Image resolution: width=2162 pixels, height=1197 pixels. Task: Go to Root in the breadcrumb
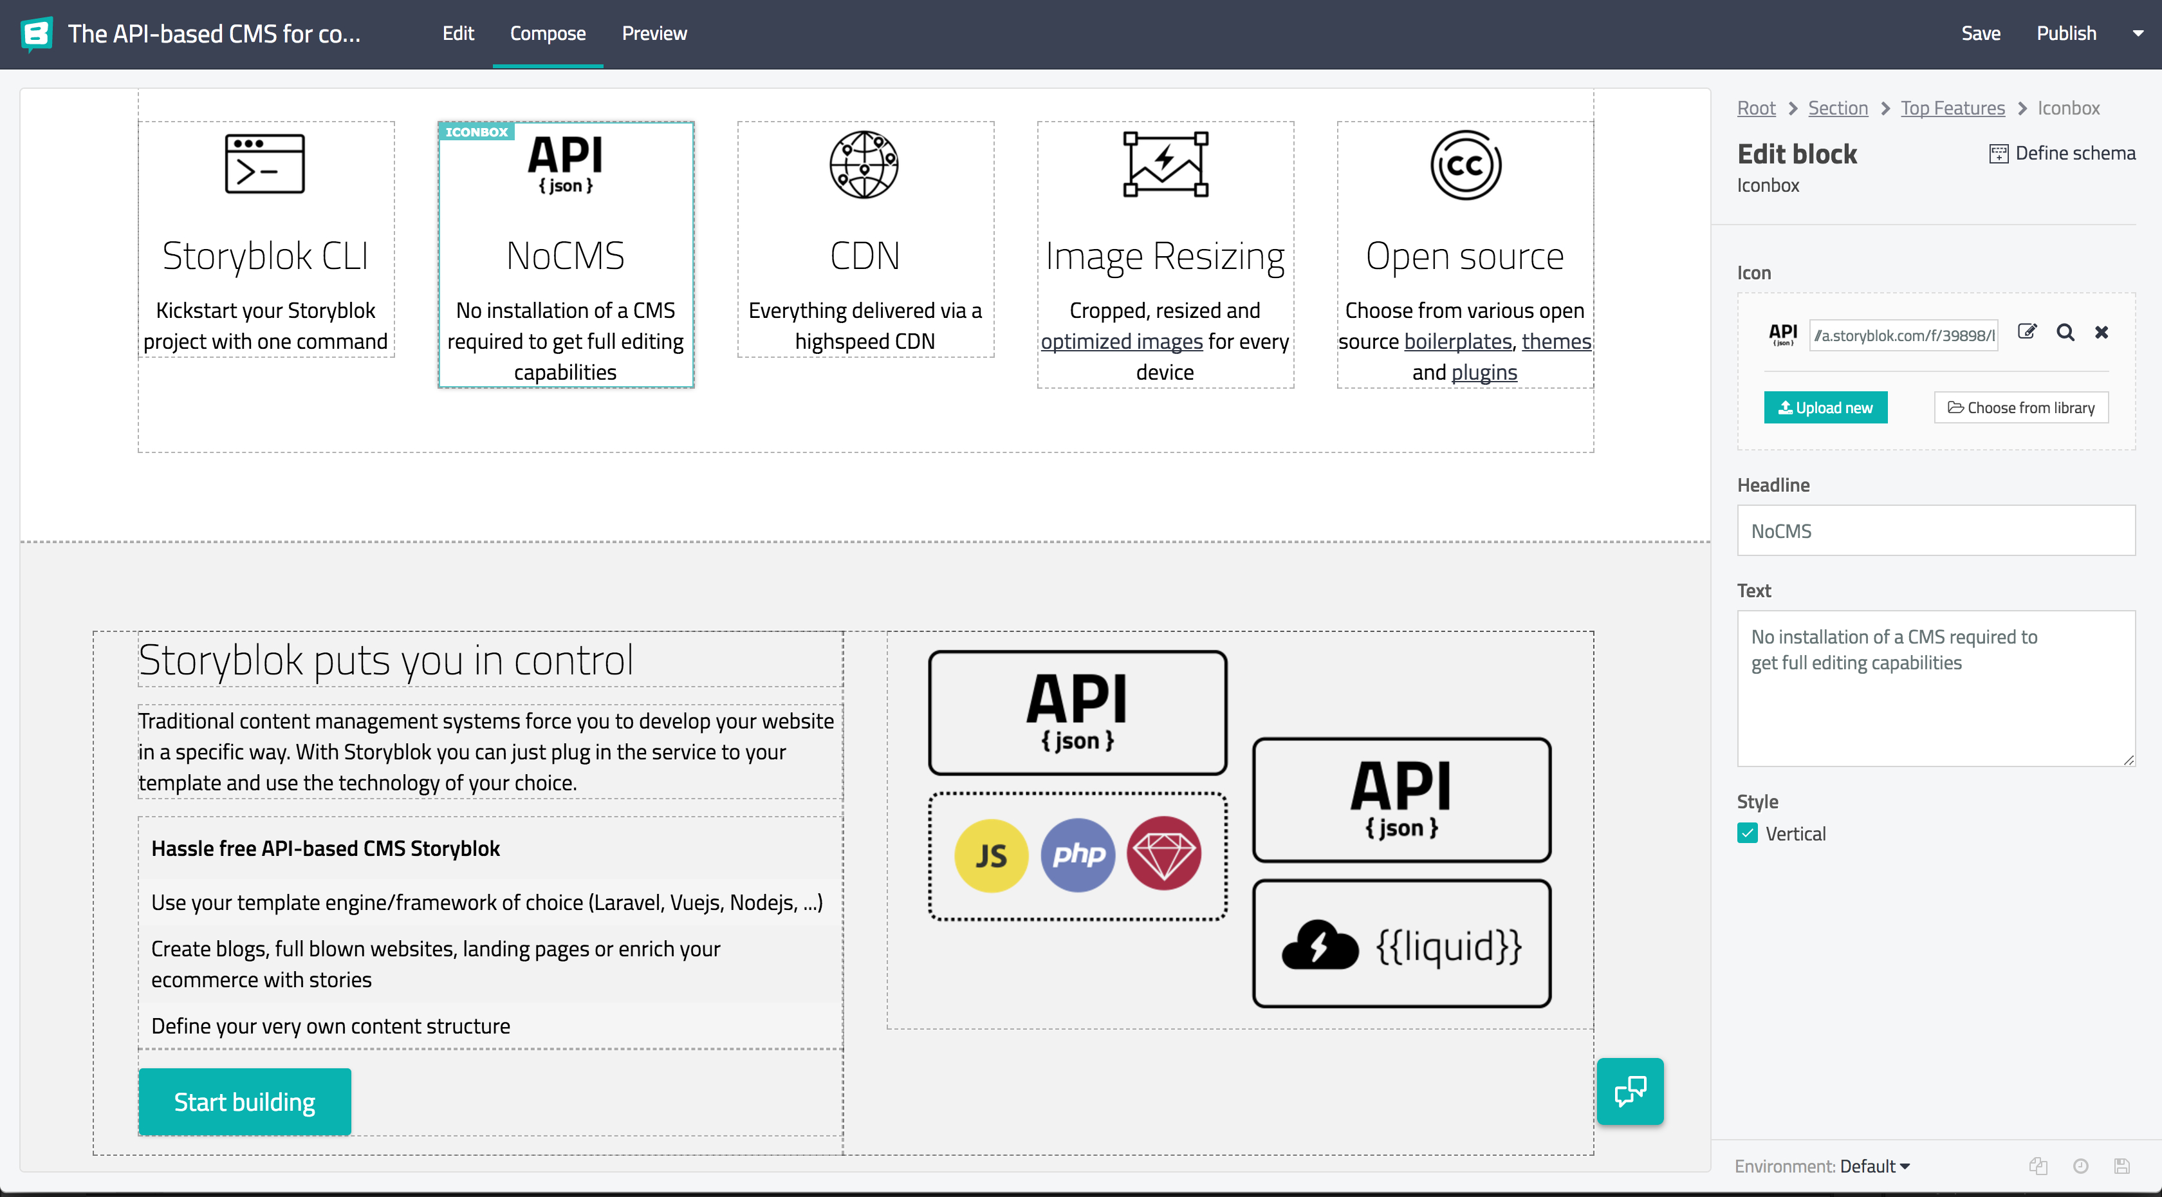pyautogui.click(x=1756, y=107)
